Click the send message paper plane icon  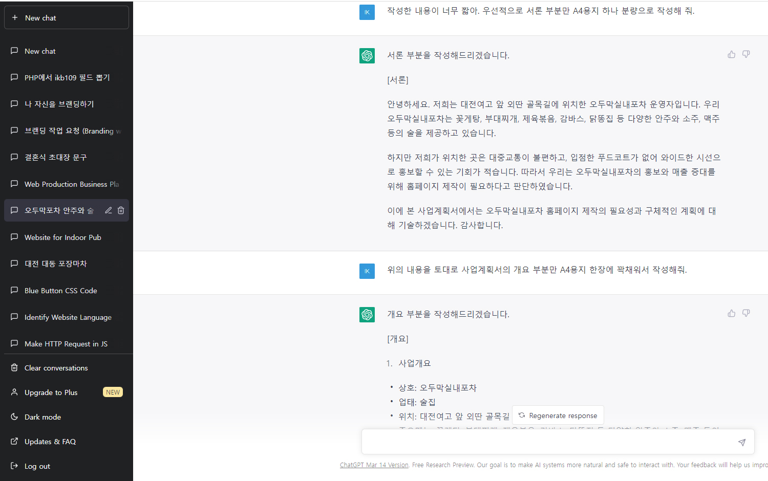tap(741, 442)
